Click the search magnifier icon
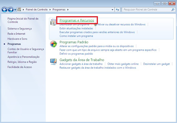Screen dimensions: 177x123 (173, 10)
